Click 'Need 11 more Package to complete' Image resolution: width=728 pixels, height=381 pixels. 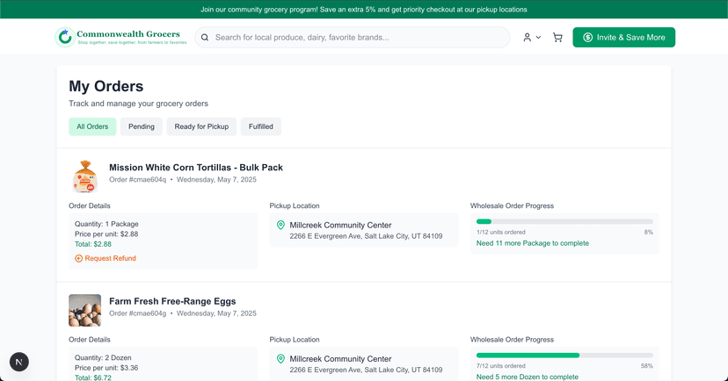tap(533, 243)
